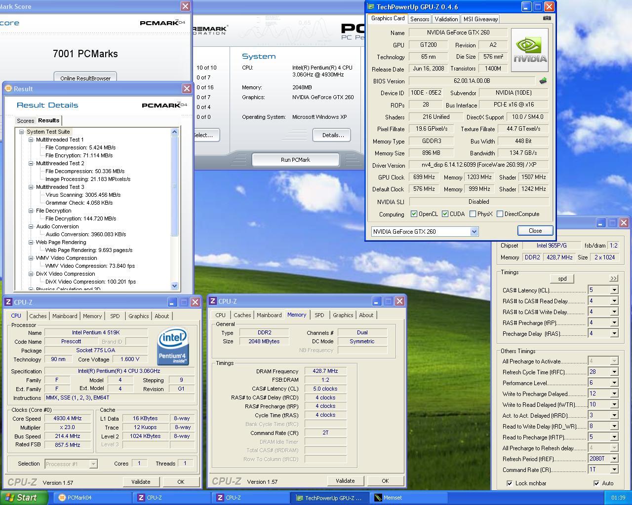This screenshot has height=505, width=632.
Task: Select DivX Video Compression 100.201 fps row
Action: coord(90,282)
